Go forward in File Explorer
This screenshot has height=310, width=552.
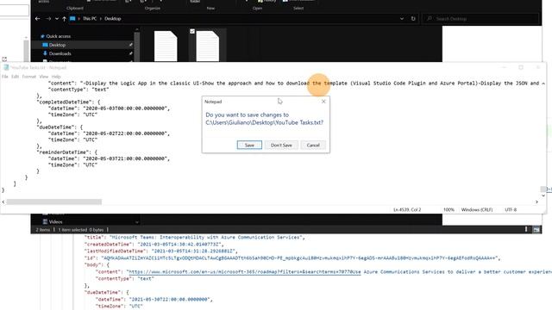48,19
